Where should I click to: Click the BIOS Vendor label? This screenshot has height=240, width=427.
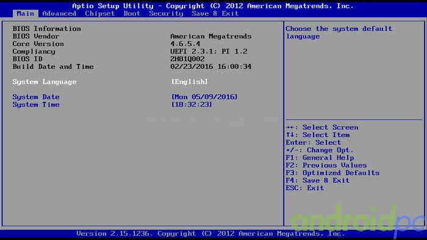pyautogui.click(x=35, y=37)
